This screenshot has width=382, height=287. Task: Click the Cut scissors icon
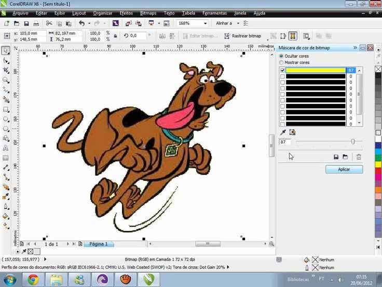tap(49, 23)
